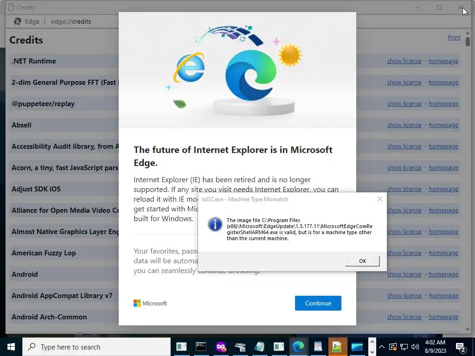Select the Abseil entry name

(21, 125)
